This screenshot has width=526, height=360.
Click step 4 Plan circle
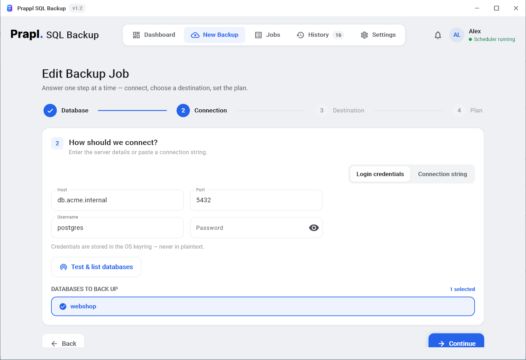pos(459,111)
